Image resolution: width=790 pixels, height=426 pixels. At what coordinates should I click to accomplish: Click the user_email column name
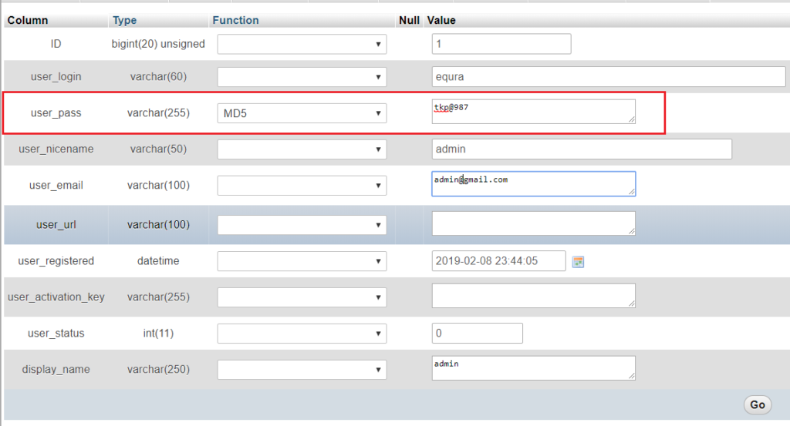(56, 185)
